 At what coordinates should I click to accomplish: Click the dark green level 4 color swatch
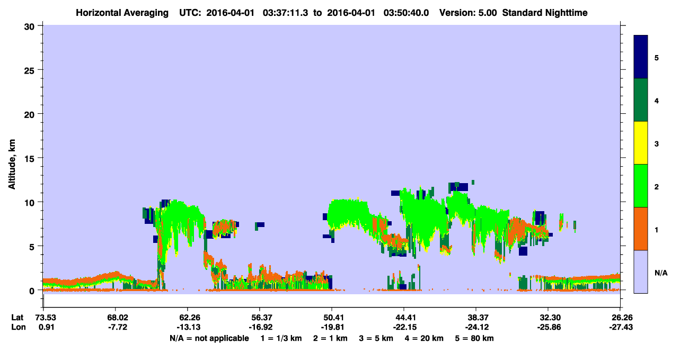641,100
